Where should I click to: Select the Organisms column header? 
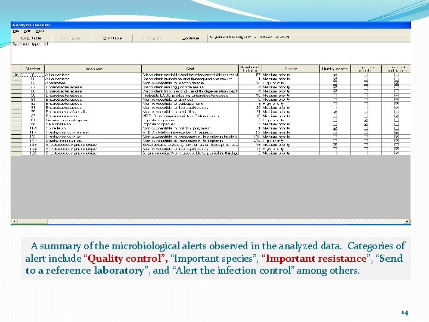tap(93, 69)
